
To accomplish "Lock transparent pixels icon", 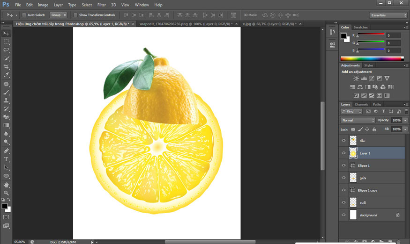I will click(353, 129).
